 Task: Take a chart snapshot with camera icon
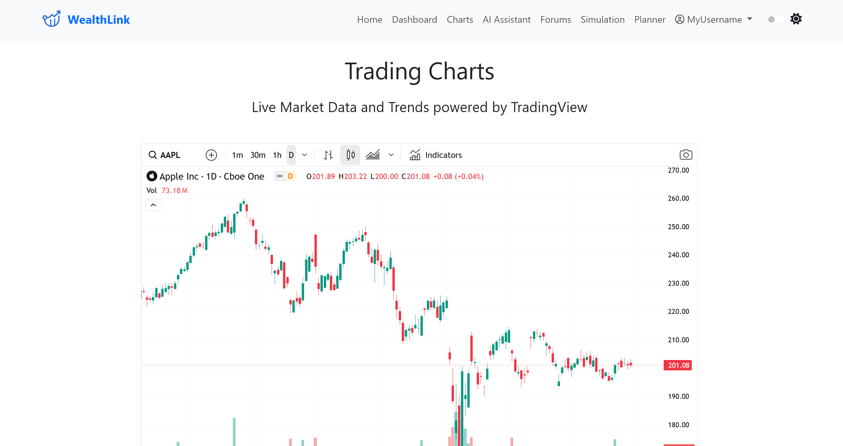point(686,155)
